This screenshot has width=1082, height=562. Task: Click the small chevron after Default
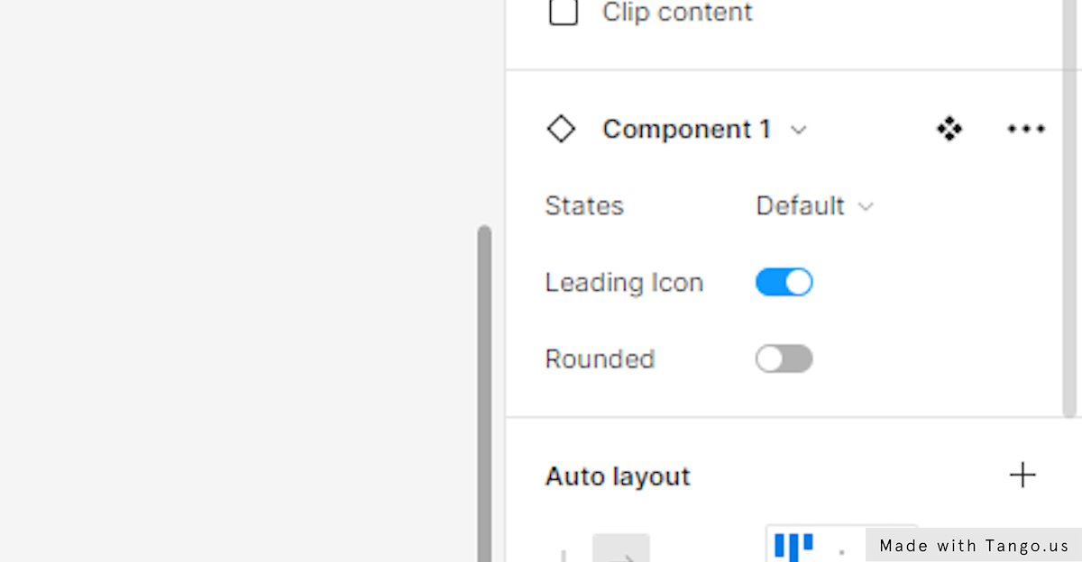(x=866, y=206)
